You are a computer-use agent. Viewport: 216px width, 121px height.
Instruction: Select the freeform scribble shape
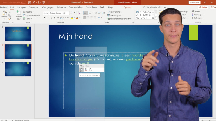137,18
